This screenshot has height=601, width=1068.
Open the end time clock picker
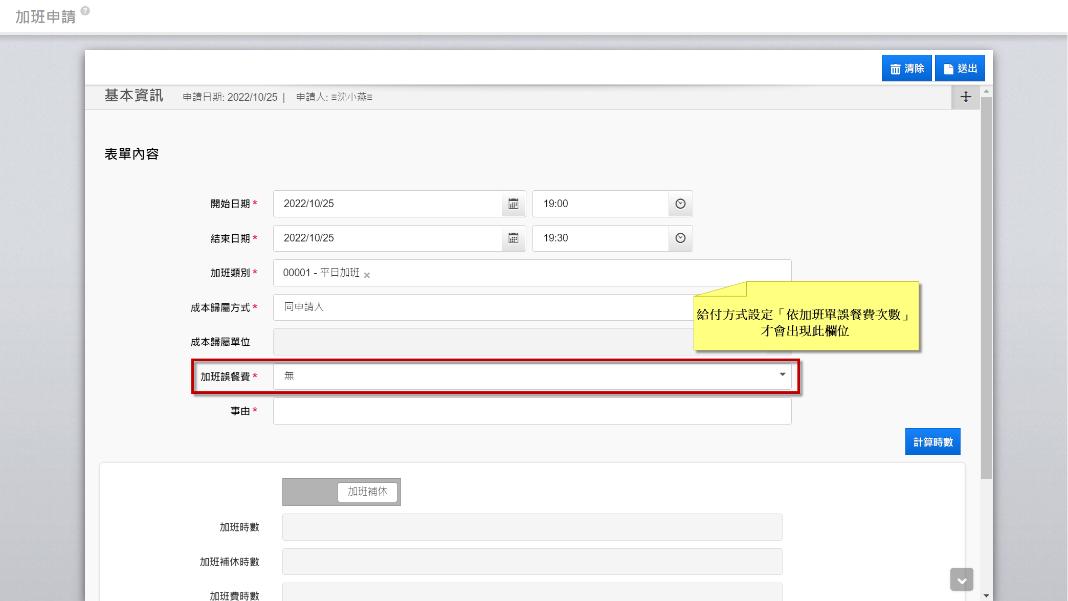[x=680, y=238]
